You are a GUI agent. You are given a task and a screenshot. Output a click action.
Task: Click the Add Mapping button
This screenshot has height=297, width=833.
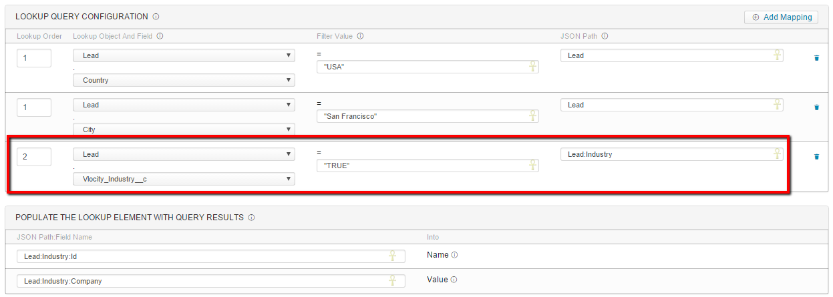pos(781,17)
